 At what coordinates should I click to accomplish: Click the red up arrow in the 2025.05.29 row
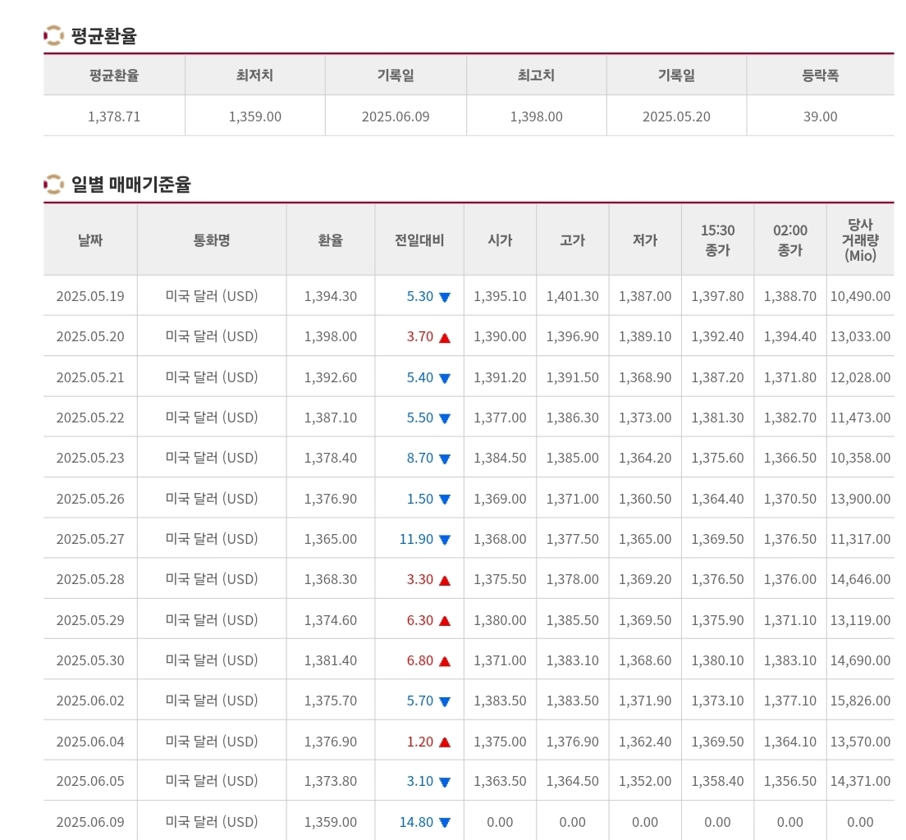[444, 621]
